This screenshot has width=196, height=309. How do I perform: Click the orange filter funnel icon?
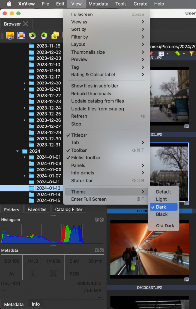tap(192, 54)
